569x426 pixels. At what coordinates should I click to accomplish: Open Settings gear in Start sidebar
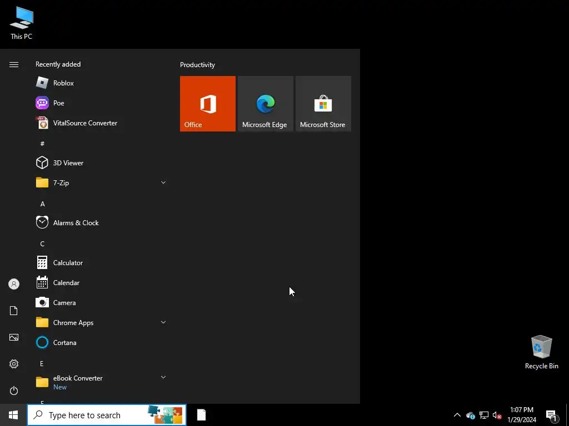tap(14, 364)
